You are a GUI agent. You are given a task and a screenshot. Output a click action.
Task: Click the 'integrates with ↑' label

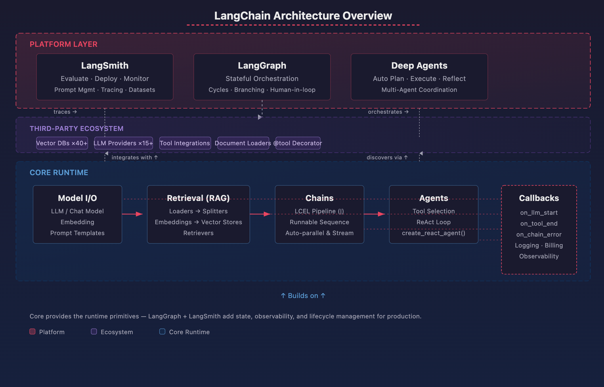tap(135, 157)
